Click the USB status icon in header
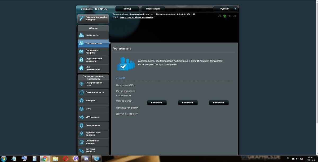Screen dimensions: 318x162 229,16
